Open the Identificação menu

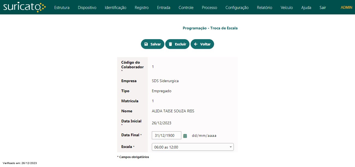click(x=116, y=8)
